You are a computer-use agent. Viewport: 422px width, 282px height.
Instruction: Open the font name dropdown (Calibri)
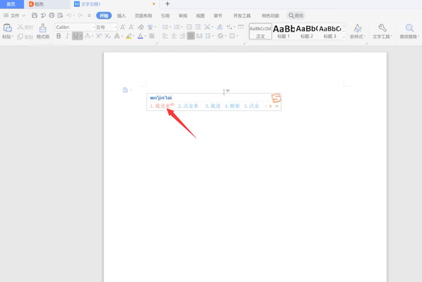[x=94, y=27]
